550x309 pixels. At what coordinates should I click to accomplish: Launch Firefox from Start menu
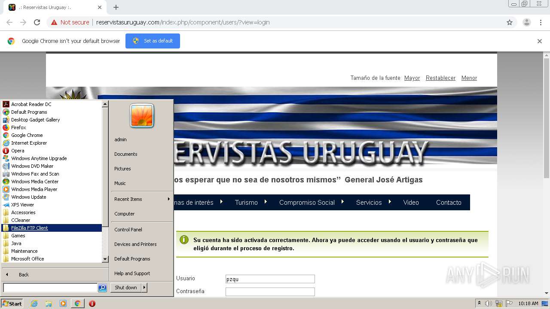tap(18, 127)
